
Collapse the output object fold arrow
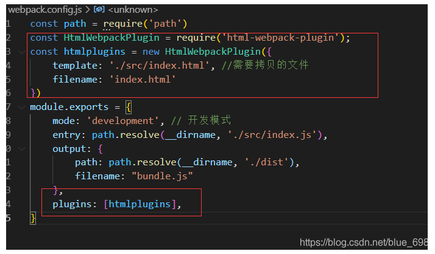pyautogui.click(x=22, y=149)
